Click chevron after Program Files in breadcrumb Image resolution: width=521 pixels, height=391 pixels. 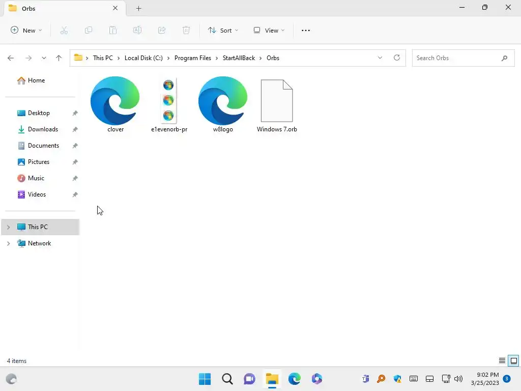pyautogui.click(x=217, y=58)
